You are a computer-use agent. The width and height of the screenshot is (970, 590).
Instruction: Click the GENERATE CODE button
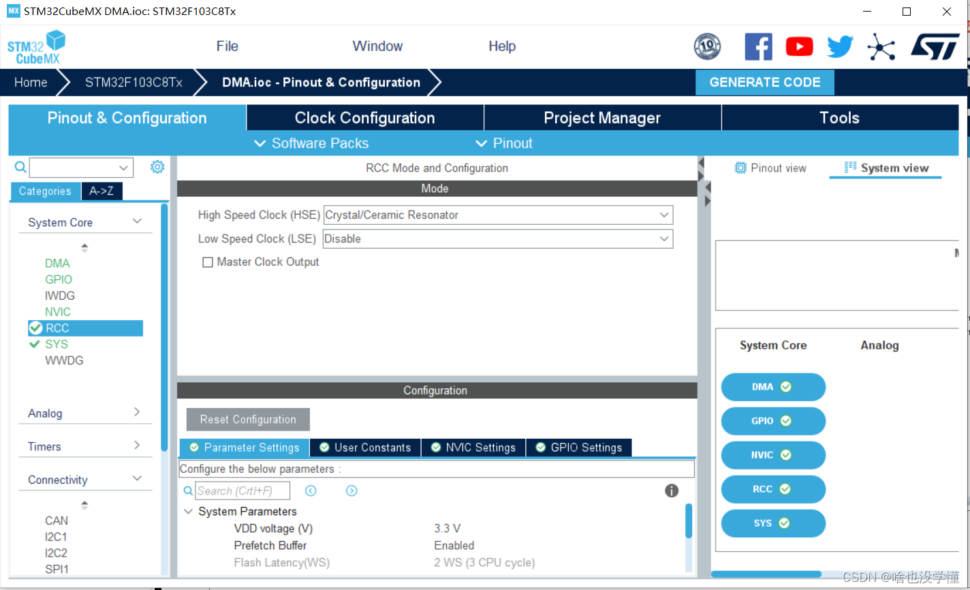click(x=765, y=82)
